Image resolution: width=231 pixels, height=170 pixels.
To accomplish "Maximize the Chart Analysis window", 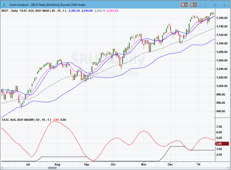I will click(x=215, y=5).
